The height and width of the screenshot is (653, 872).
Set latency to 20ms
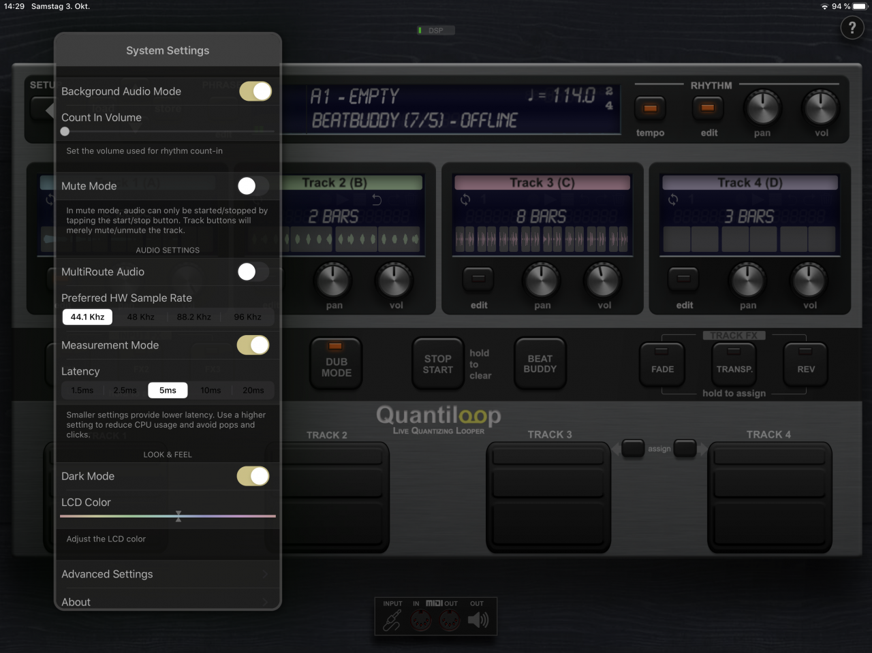(x=253, y=390)
